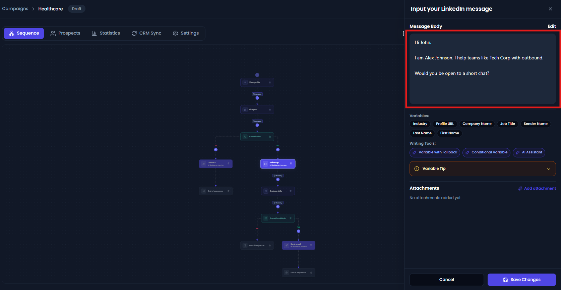This screenshot has width=561, height=290.
Task: Switch to the Prospects tab
Action: [x=65, y=33]
